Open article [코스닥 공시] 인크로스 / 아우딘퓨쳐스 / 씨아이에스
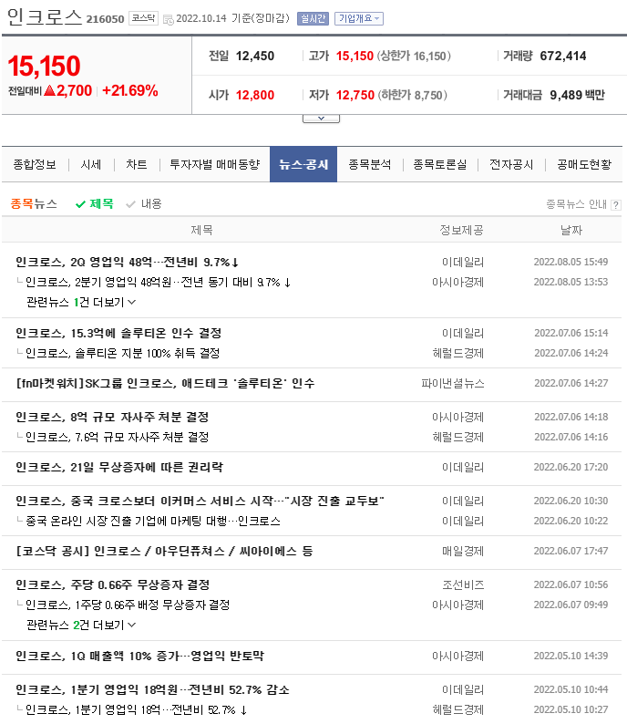Screen dimensions: 627x724 click(x=164, y=551)
